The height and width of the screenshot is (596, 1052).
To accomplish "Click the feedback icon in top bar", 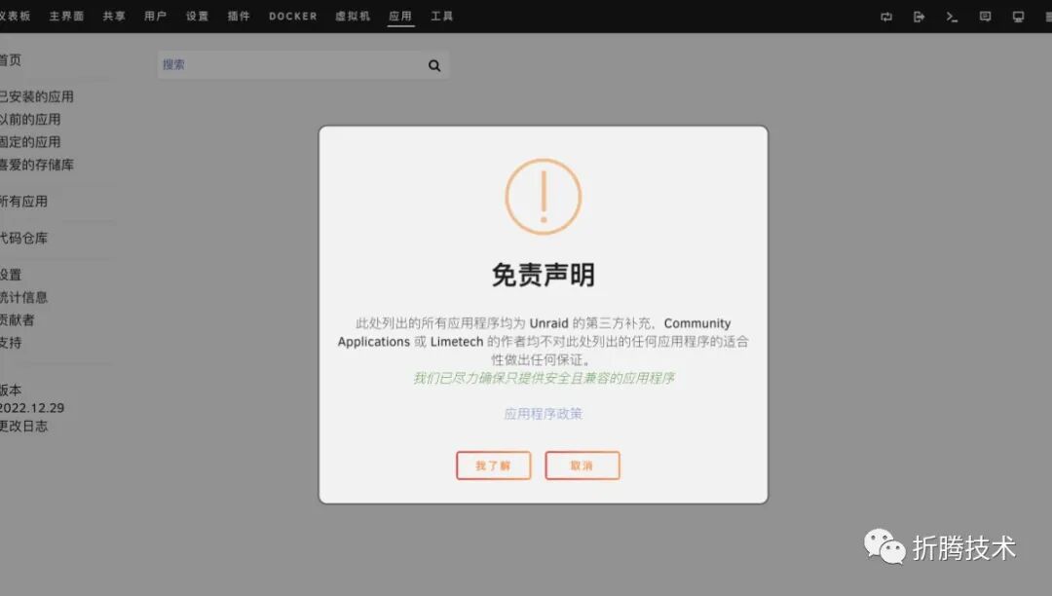I will 985,17.
